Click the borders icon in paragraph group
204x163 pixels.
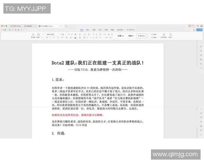click(x=110, y=37)
